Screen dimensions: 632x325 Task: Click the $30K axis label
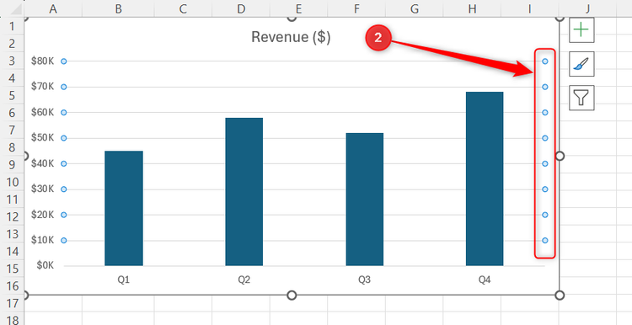[x=43, y=189]
